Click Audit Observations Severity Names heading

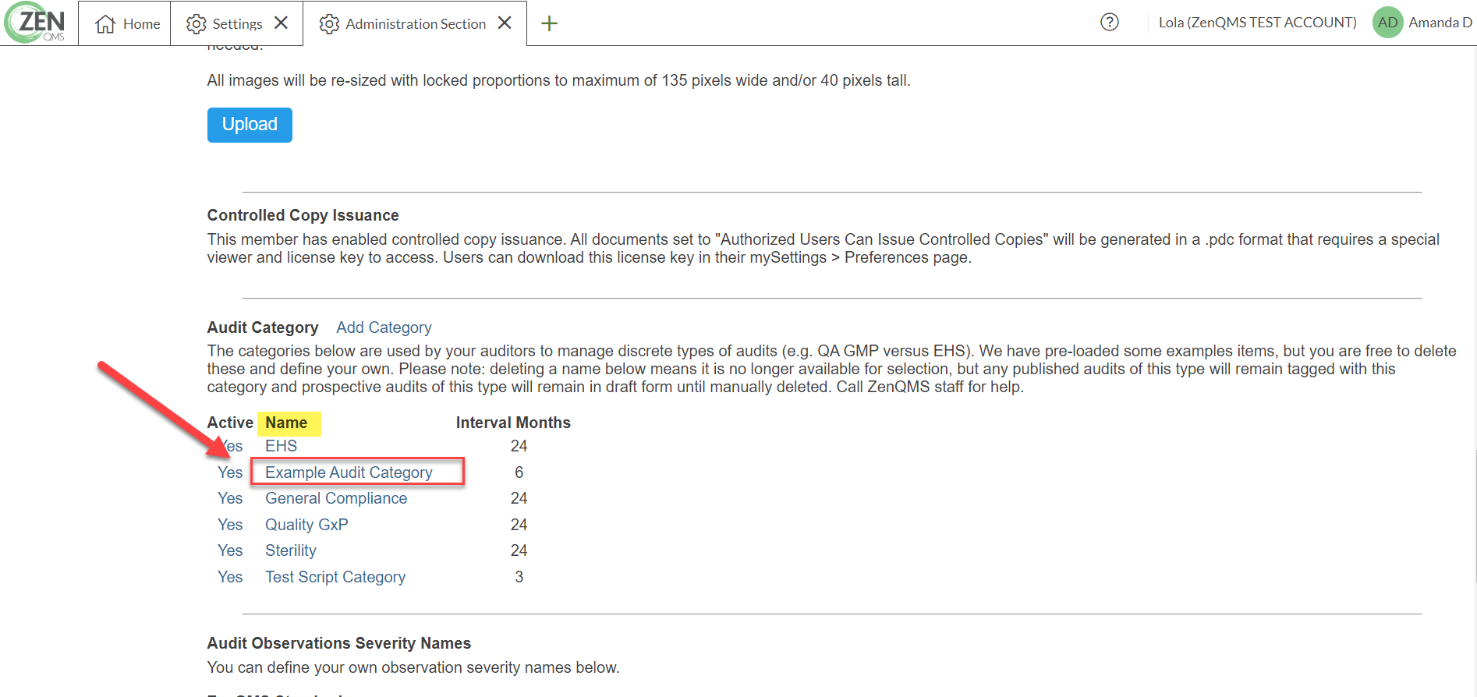339,643
